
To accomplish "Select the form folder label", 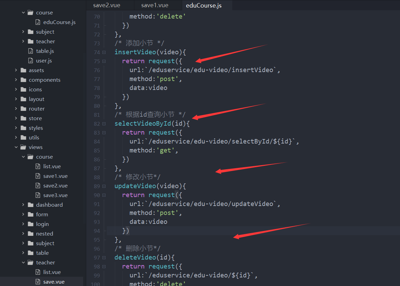I will click(x=42, y=214).
